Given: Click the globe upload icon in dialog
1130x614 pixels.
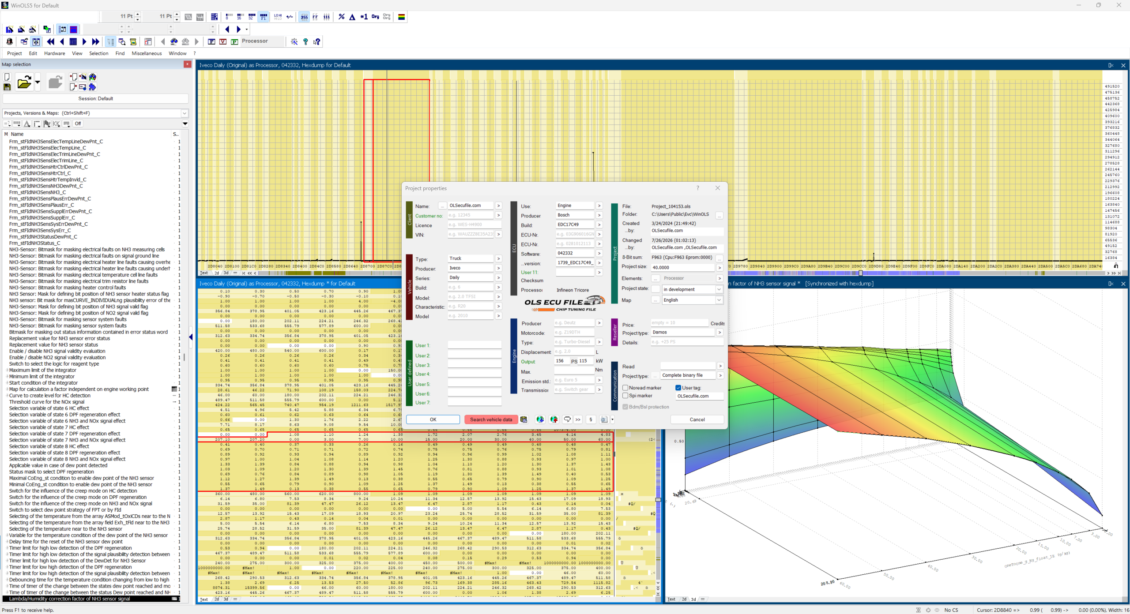Looking at the screenshot, I should (554, 419).
